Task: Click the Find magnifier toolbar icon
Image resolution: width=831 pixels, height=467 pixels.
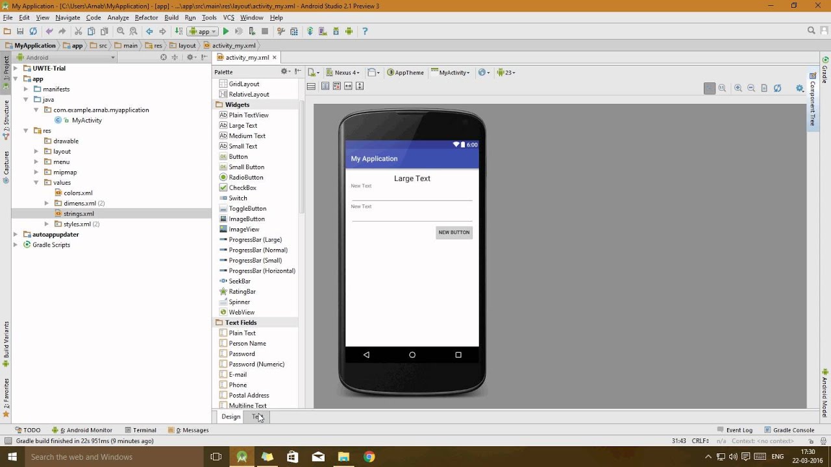Action: [x=121, y=31]
